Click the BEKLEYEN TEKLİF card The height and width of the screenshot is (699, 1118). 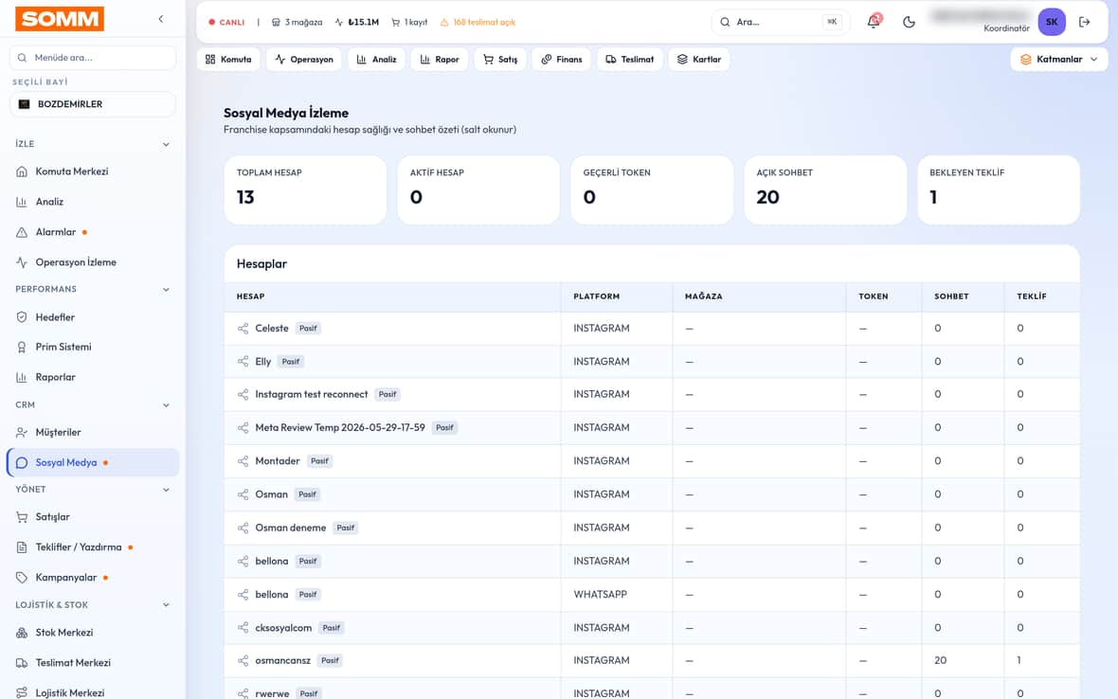point(999,190)
